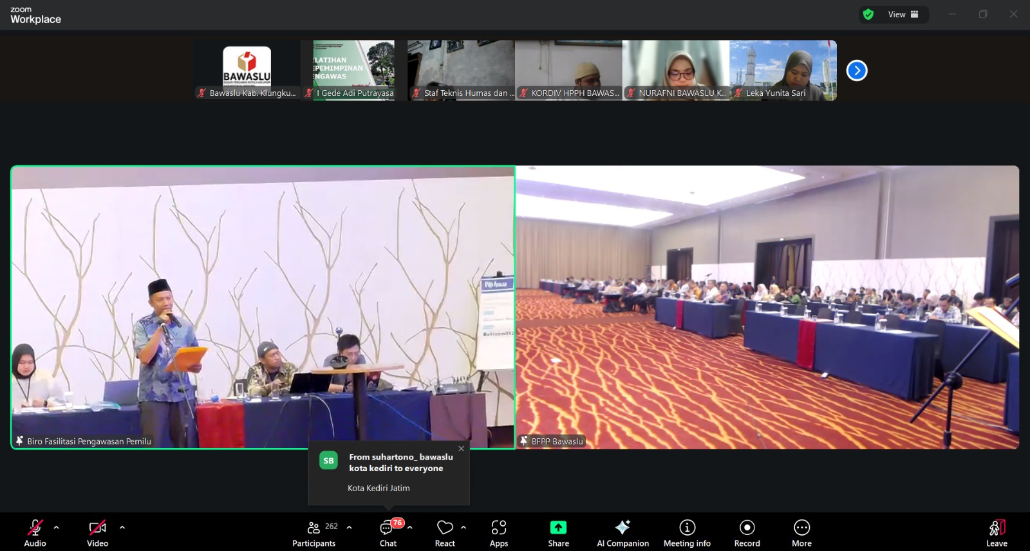Show next participants with blue arrow
Image resolution: width=1030 pixels, height=551 pixels.
pos(857,70)
